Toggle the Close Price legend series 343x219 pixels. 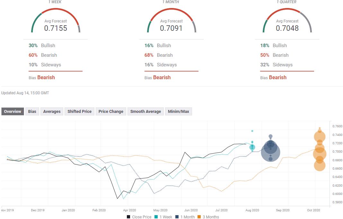pyautogui.click(x=139, y=217)
